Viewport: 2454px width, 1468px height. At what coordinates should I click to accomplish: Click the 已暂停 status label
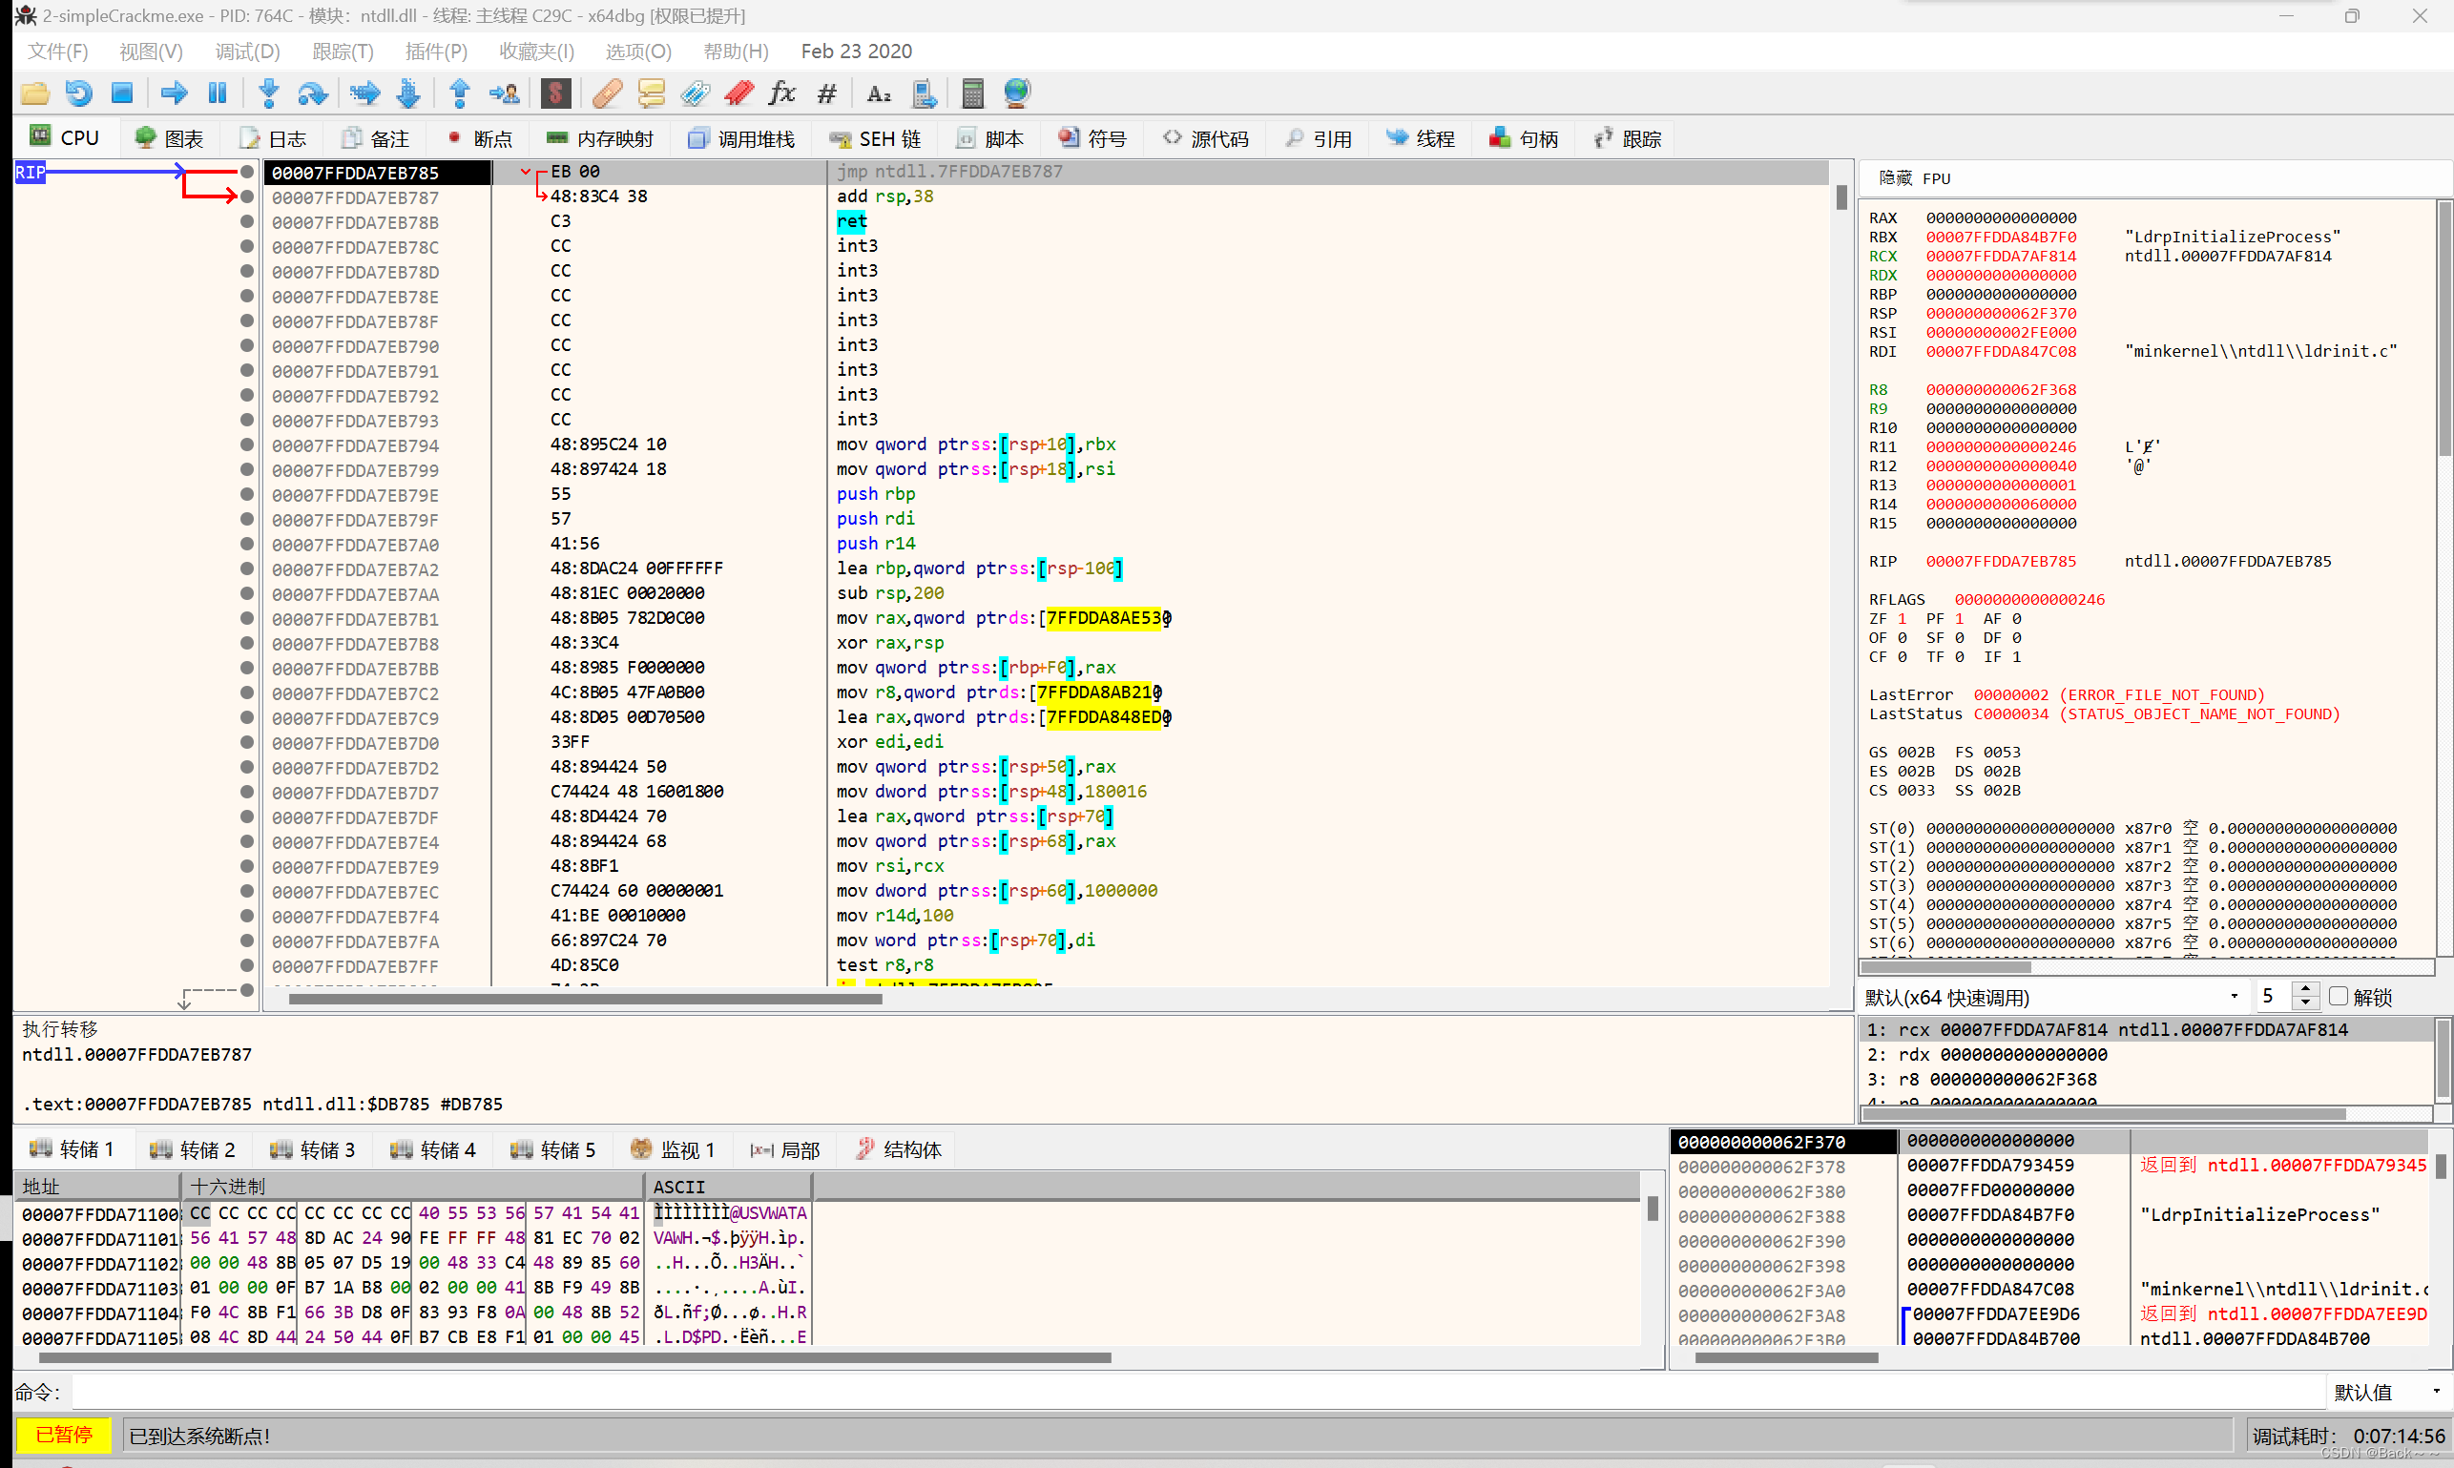63,1435
